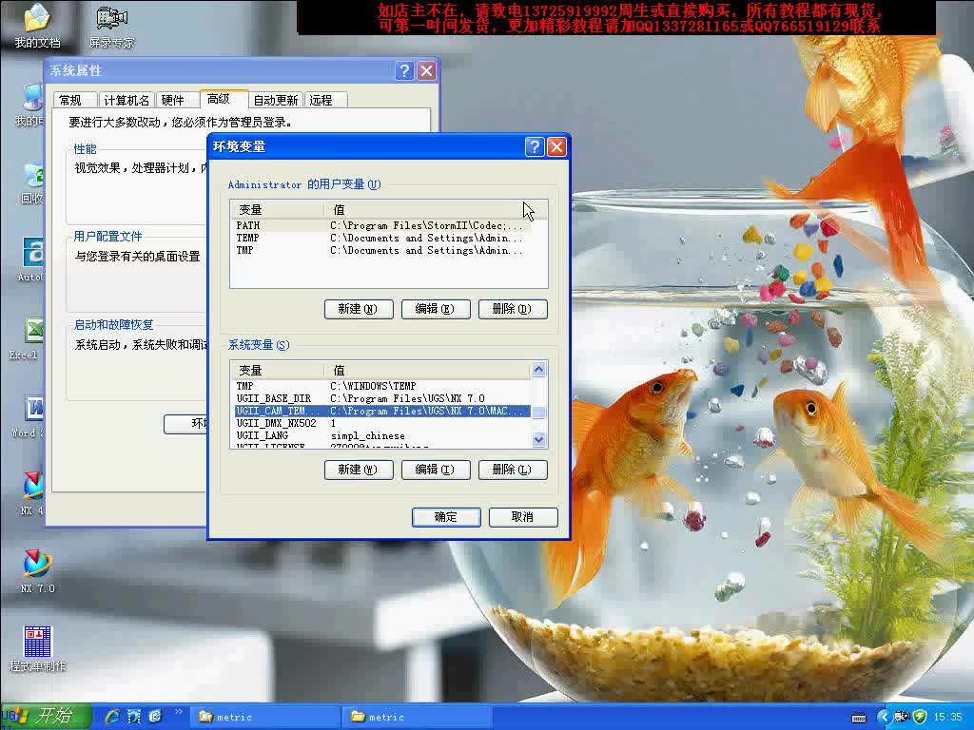Image resolution: width=974 pixels, height=730 pixels.
Task: Click the system variables scrollbar thumb
Action: click(x=538, y=413)
